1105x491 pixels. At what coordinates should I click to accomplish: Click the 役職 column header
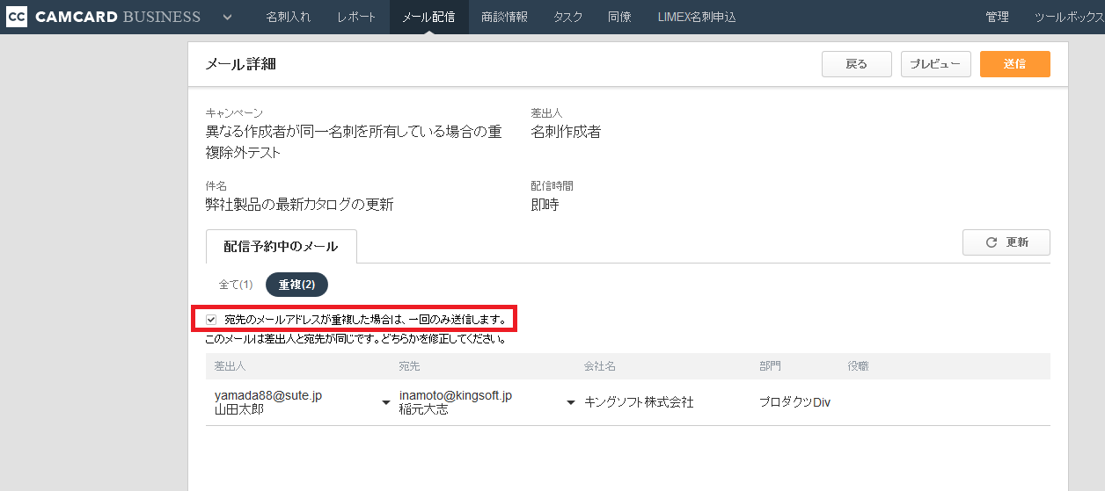coord(858,366)
